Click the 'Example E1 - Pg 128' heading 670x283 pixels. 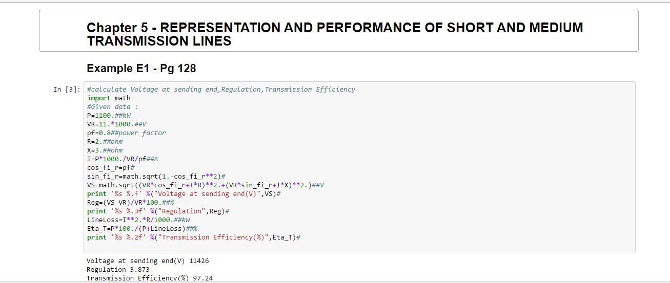pyautogui.click(x=141, y=68)
